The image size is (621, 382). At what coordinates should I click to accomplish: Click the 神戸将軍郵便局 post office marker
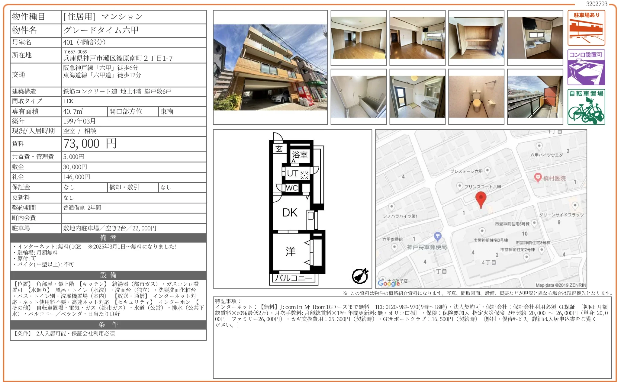437,236
